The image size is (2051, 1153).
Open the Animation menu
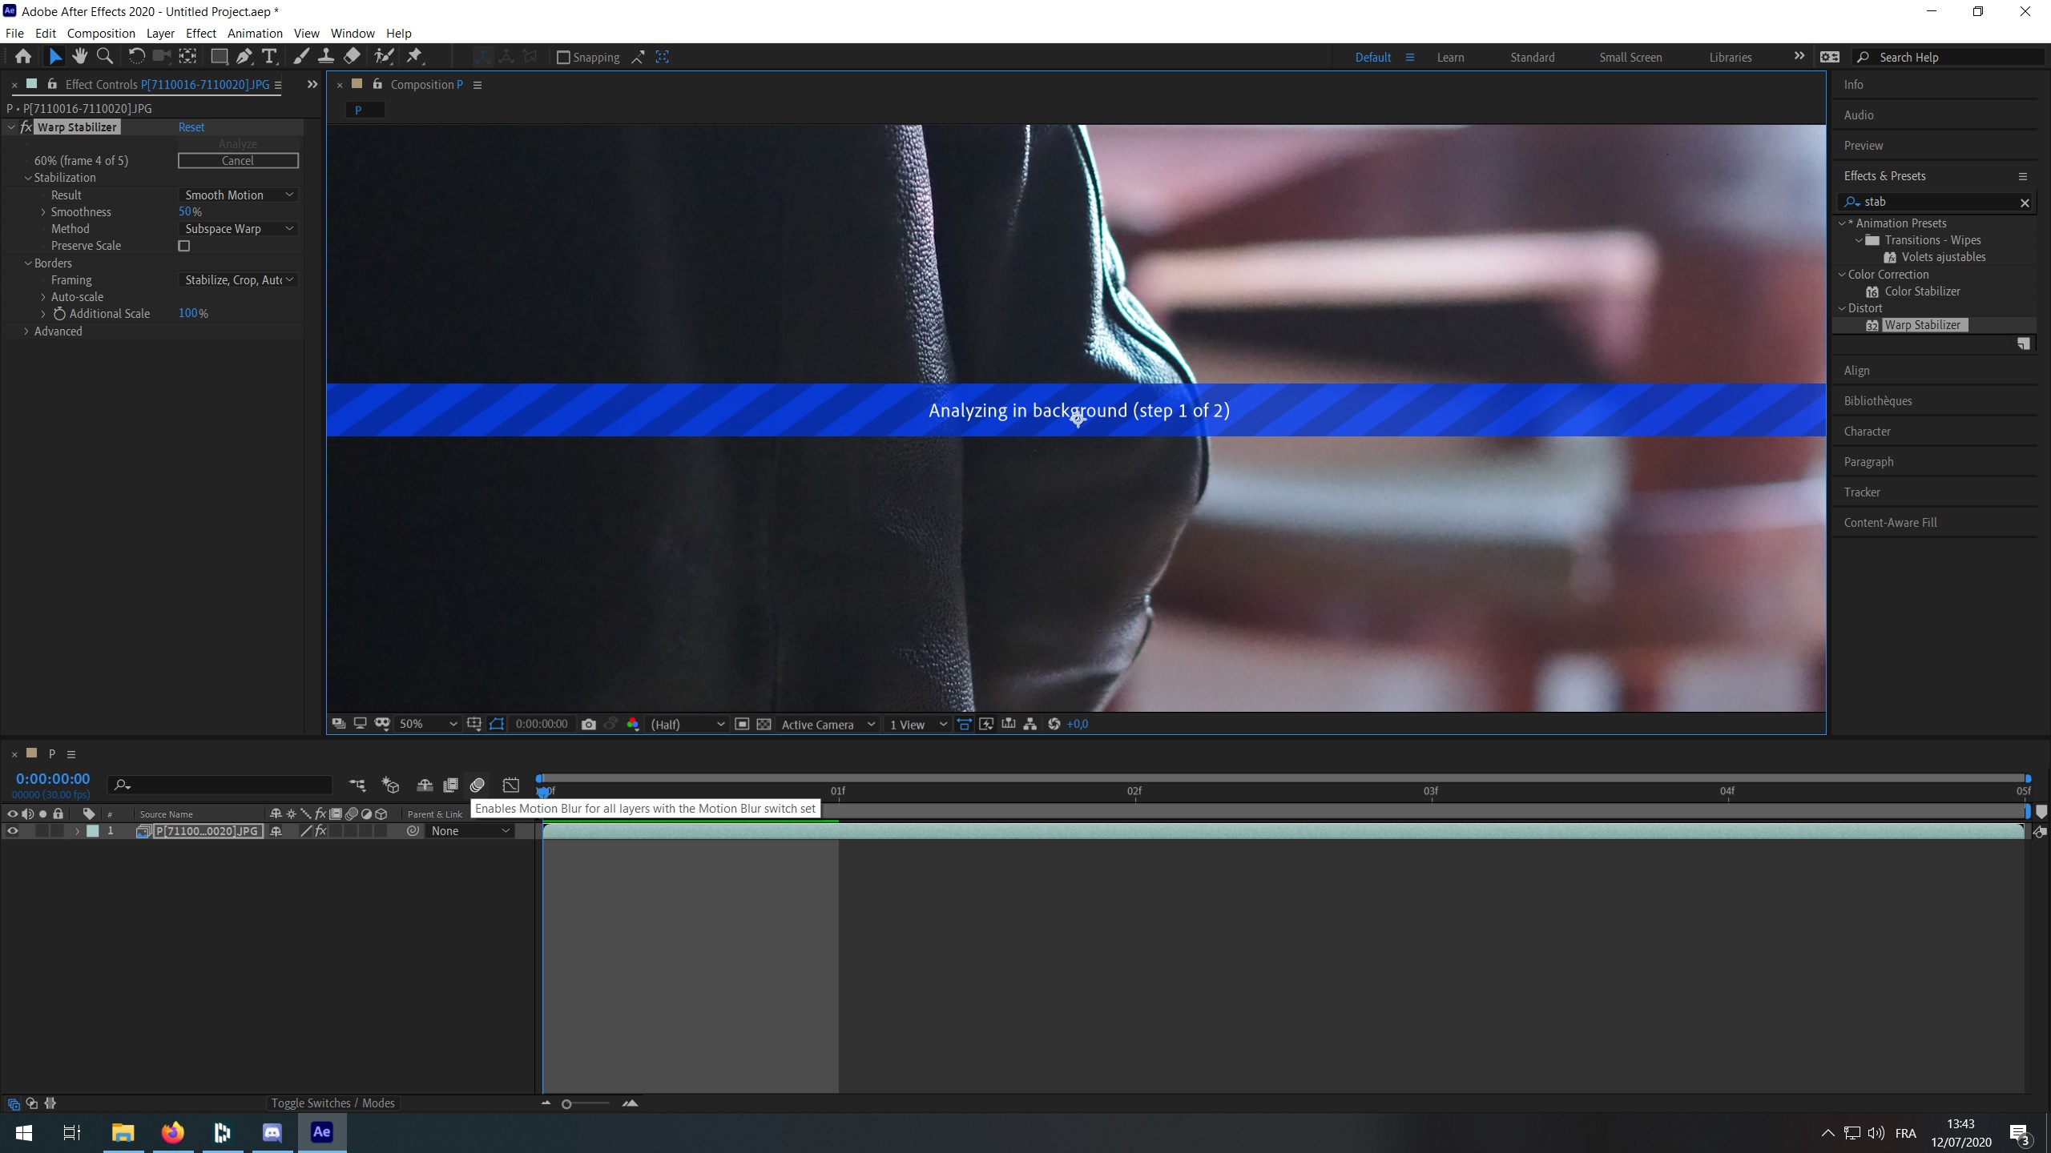pyautogui.click(x=255, y=33)
